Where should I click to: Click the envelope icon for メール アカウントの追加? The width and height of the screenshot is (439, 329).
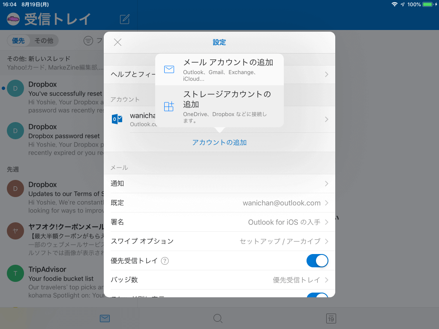(x=169, y=69)
